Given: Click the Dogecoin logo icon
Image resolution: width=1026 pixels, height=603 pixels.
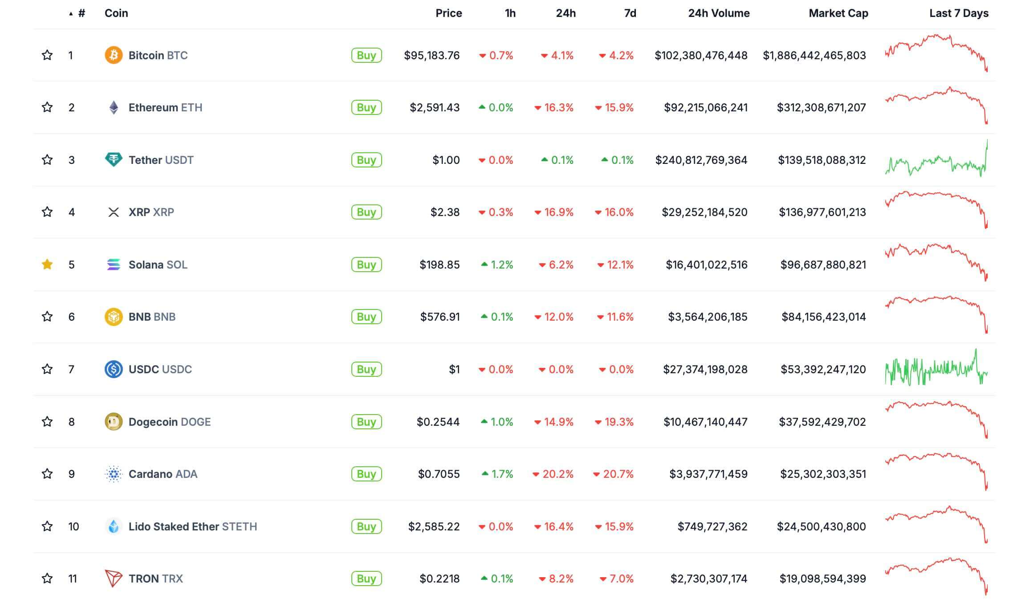Looking at the screenshot, I should click(114, 421).
